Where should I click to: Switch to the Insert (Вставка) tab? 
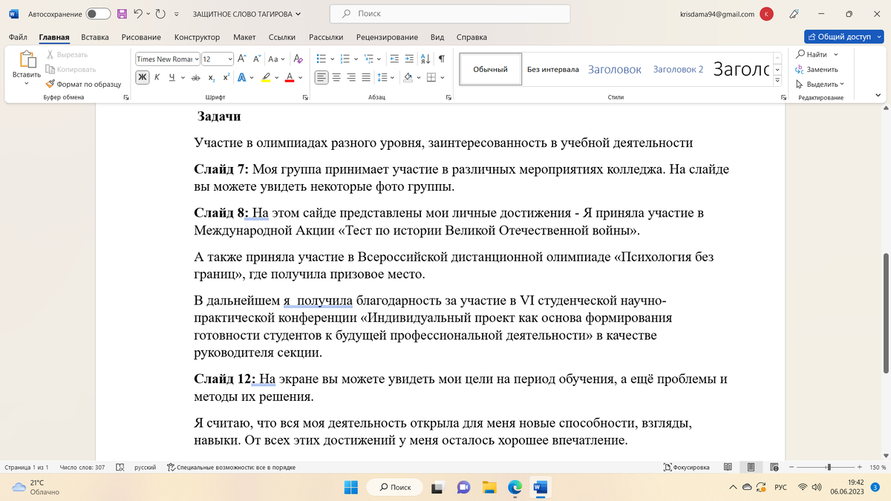tap(95, 37)
